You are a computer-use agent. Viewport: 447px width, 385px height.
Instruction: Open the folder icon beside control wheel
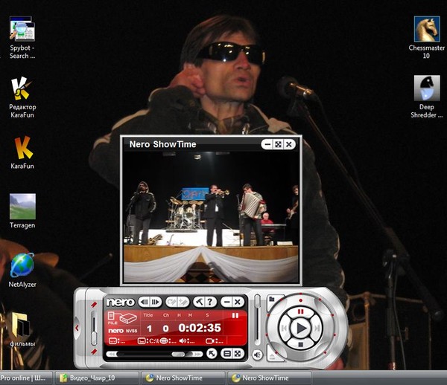coord(271,300)
